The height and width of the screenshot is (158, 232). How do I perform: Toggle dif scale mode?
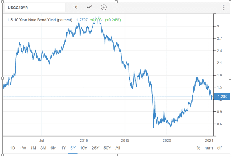pos(219,148)
